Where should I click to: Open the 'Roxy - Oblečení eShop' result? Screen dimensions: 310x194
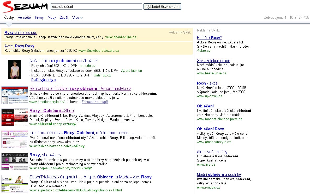point(52,111)
